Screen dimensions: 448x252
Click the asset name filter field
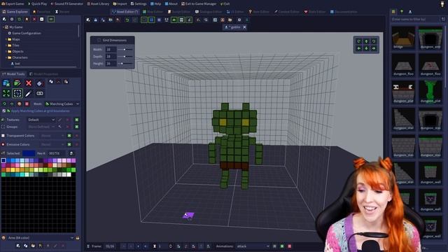415,19
